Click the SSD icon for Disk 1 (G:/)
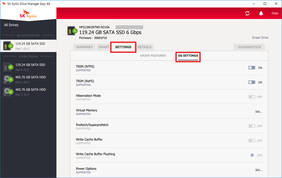This screenshot has width=282, height=178. point(8,46)
